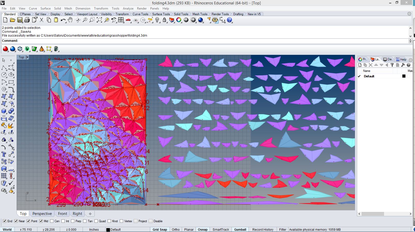The image size is (415, 232).
Task: Select the Pan hand tool
Action: point(70,20)
